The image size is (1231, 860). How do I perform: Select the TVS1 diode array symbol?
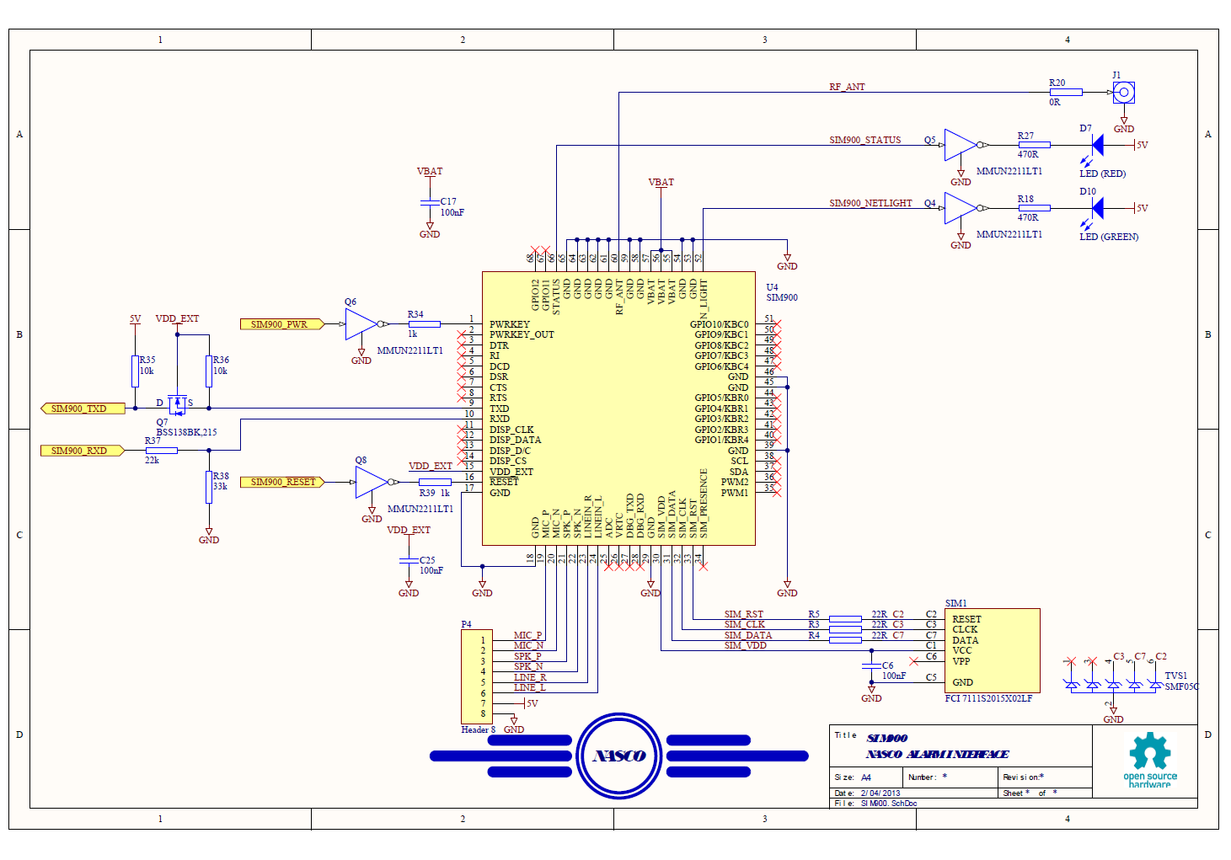pos(1113,683)
